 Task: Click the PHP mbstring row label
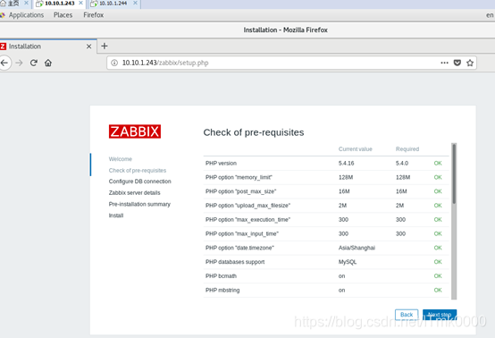point(222,290)
